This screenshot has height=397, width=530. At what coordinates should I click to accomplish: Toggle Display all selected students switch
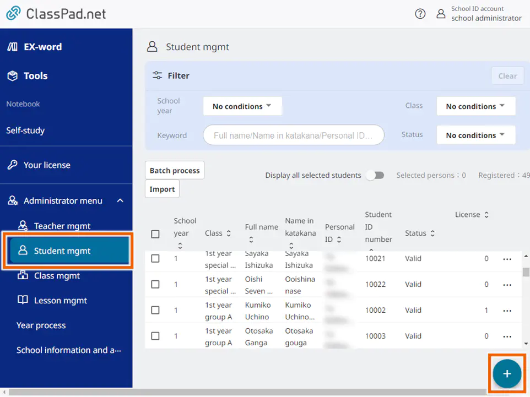[376, 175]
